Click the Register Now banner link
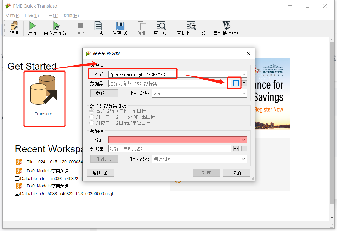The image size is (337, 231). 269,110
